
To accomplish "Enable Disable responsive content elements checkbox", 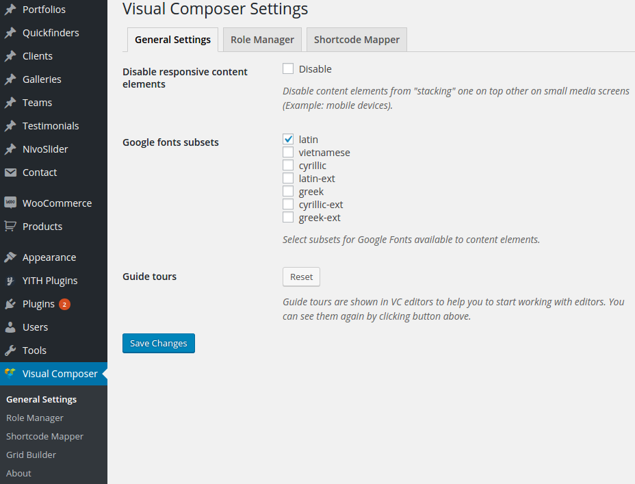I will coord(288,68).
